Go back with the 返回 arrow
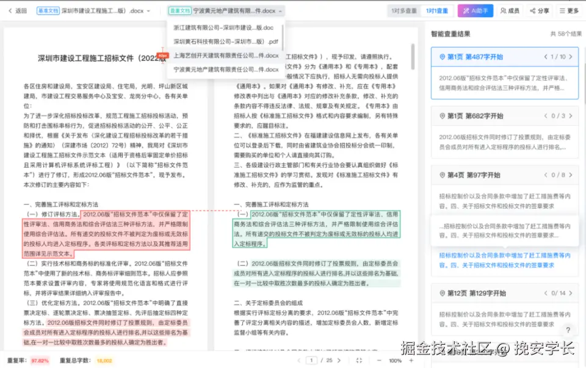 click(x=18, y=11)
